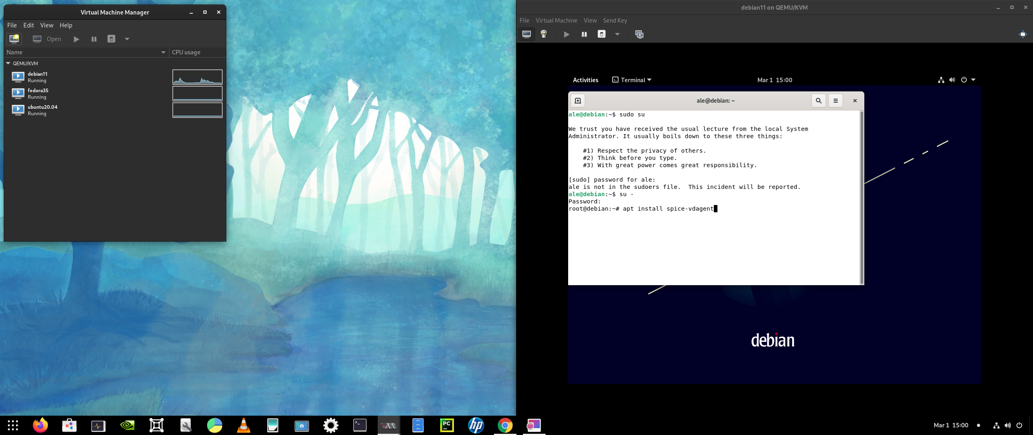
Task: Open the terminal hamburger menu button
Action: click(x=835, y=101)
